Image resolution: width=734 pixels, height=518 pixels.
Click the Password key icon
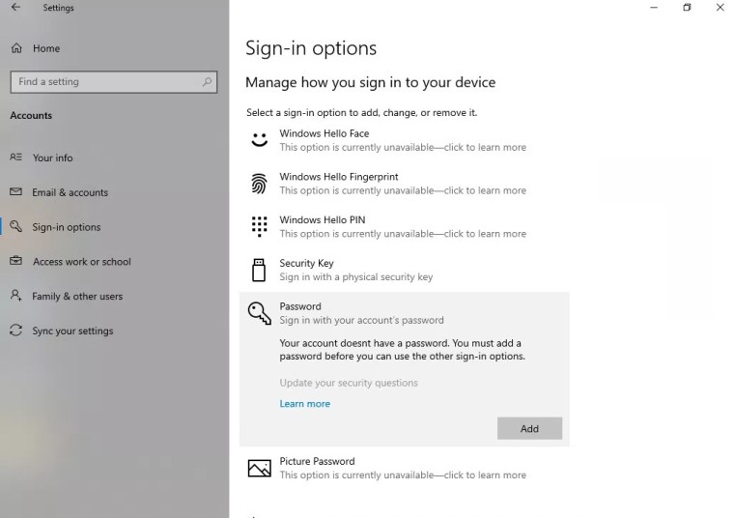click(260, 313)
